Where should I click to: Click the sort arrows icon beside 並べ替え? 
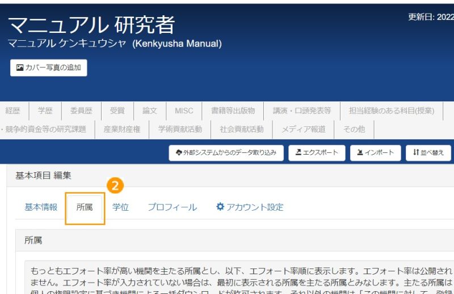tap(416, 152)
